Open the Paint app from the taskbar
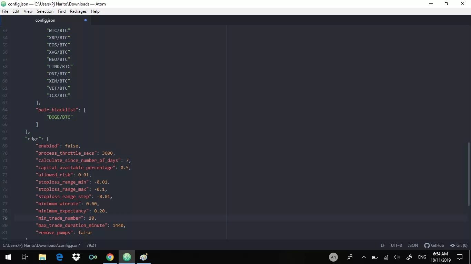 pos(144,257)
